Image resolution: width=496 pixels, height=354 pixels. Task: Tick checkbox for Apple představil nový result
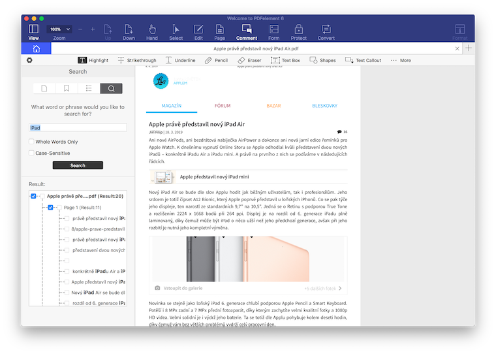tap(67, 282)
